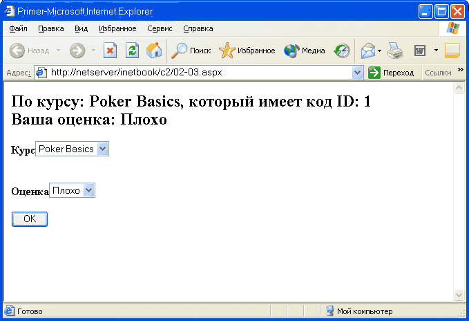The image size is (469, 321).
Task: Go to the Home page icon
Action: click(154, 51)
